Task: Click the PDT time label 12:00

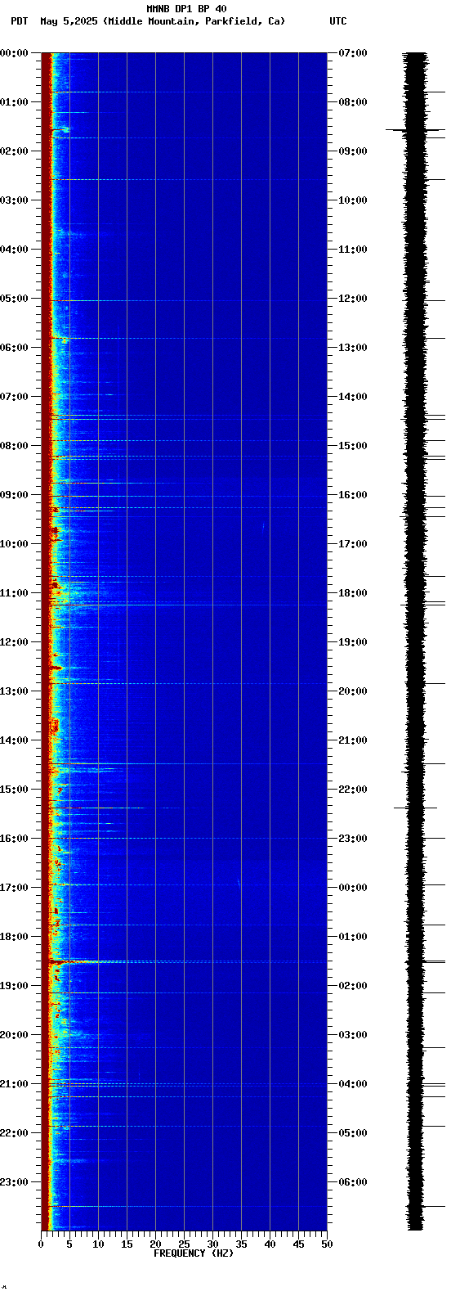Action: (14, 642)
